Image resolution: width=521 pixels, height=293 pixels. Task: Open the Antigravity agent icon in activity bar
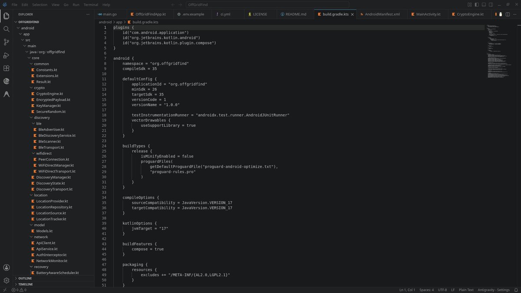(x=7, y=94)
